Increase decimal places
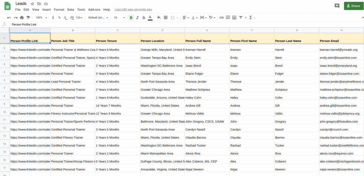Screen dimensions: 364x176 (x=71, y=18)
